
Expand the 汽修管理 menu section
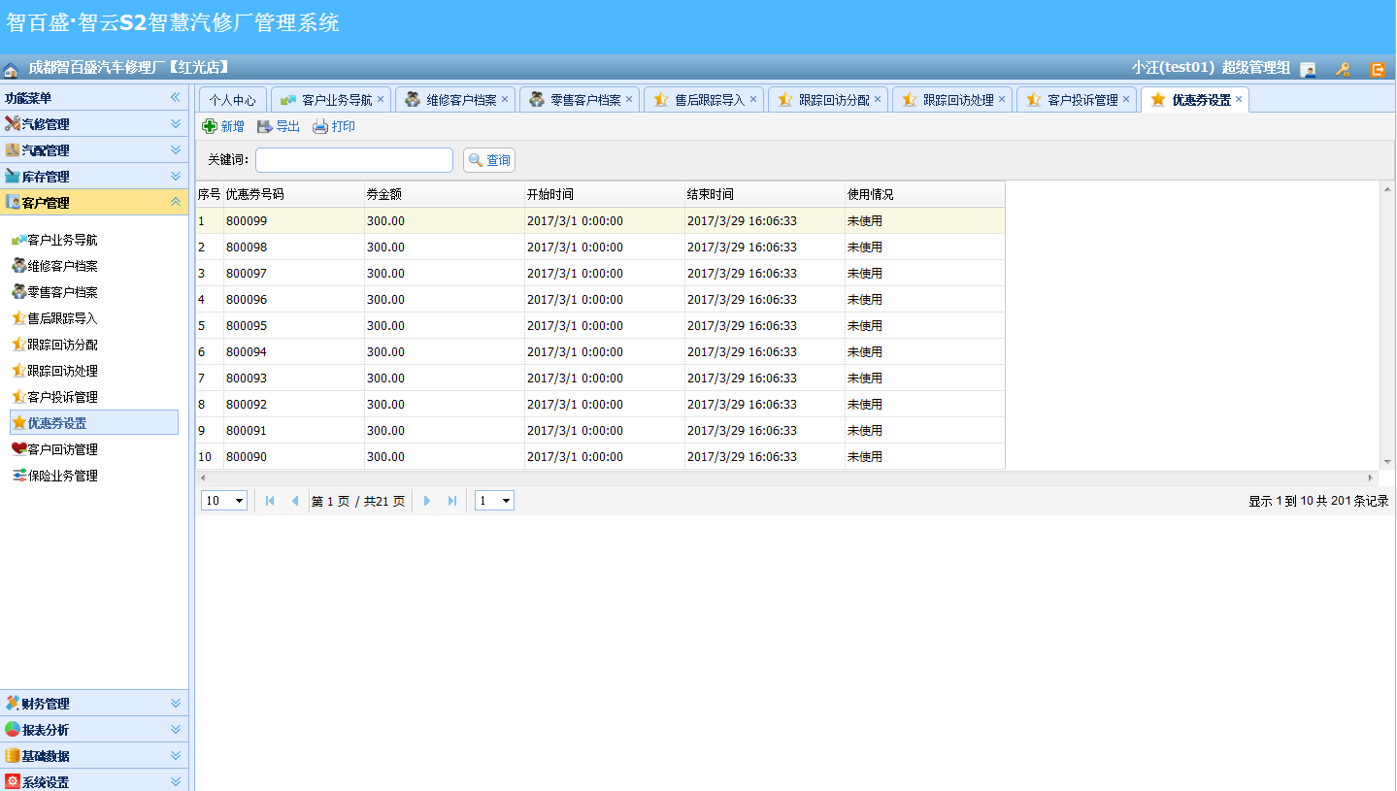pos(176,123)
